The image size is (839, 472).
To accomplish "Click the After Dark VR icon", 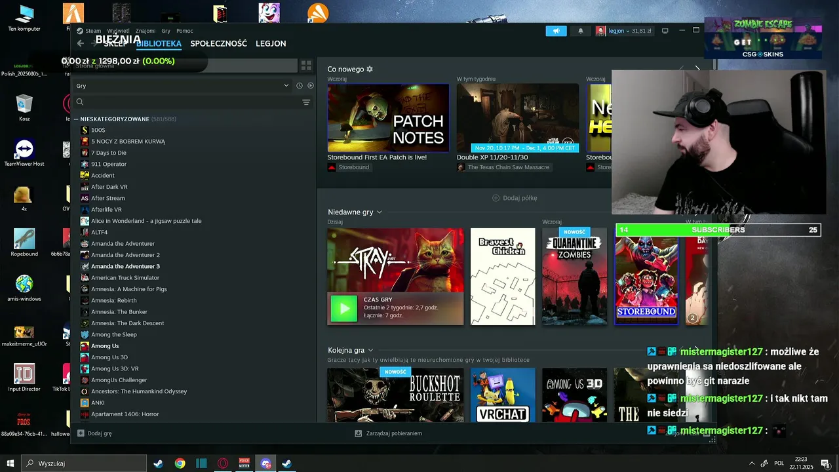I will tap(85, 187).
